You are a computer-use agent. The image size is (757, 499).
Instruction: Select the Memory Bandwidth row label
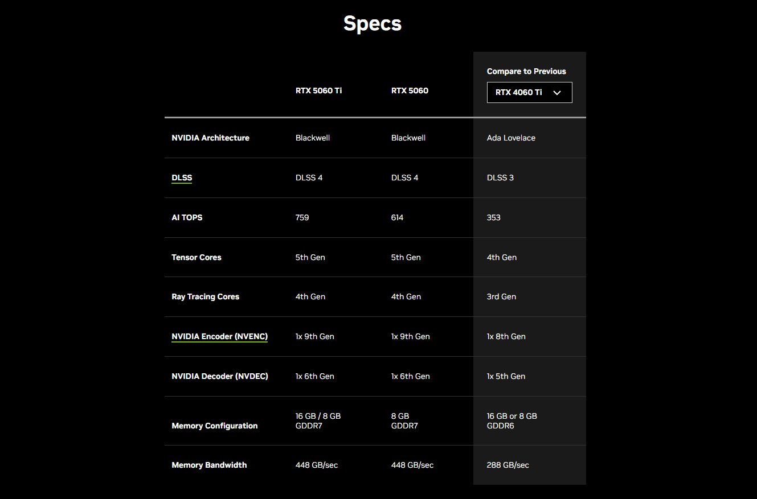click(x=209, y=465)
